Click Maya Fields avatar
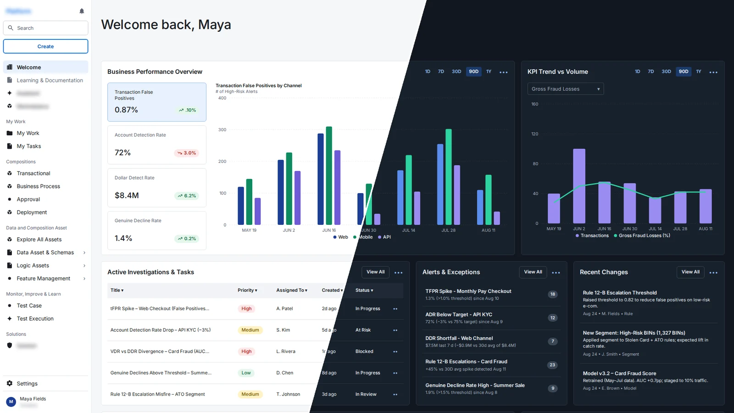The width and height of the screenshot is (734, 413). click(x=11, y=402)
